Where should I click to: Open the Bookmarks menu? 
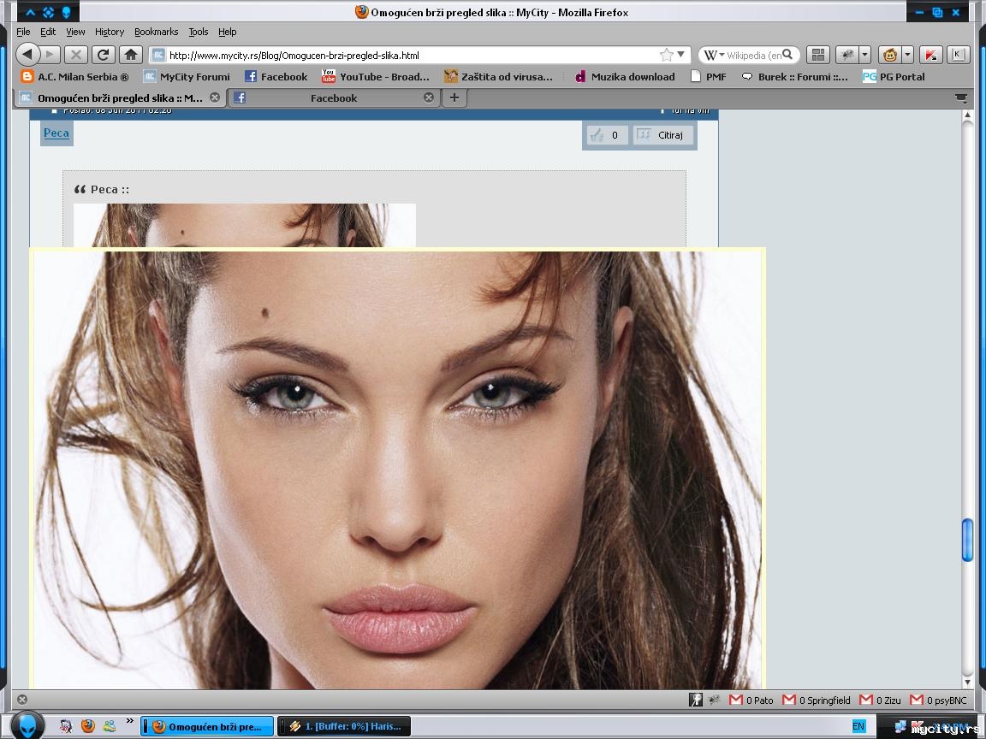pyautogui.click(x=156, y=32)
